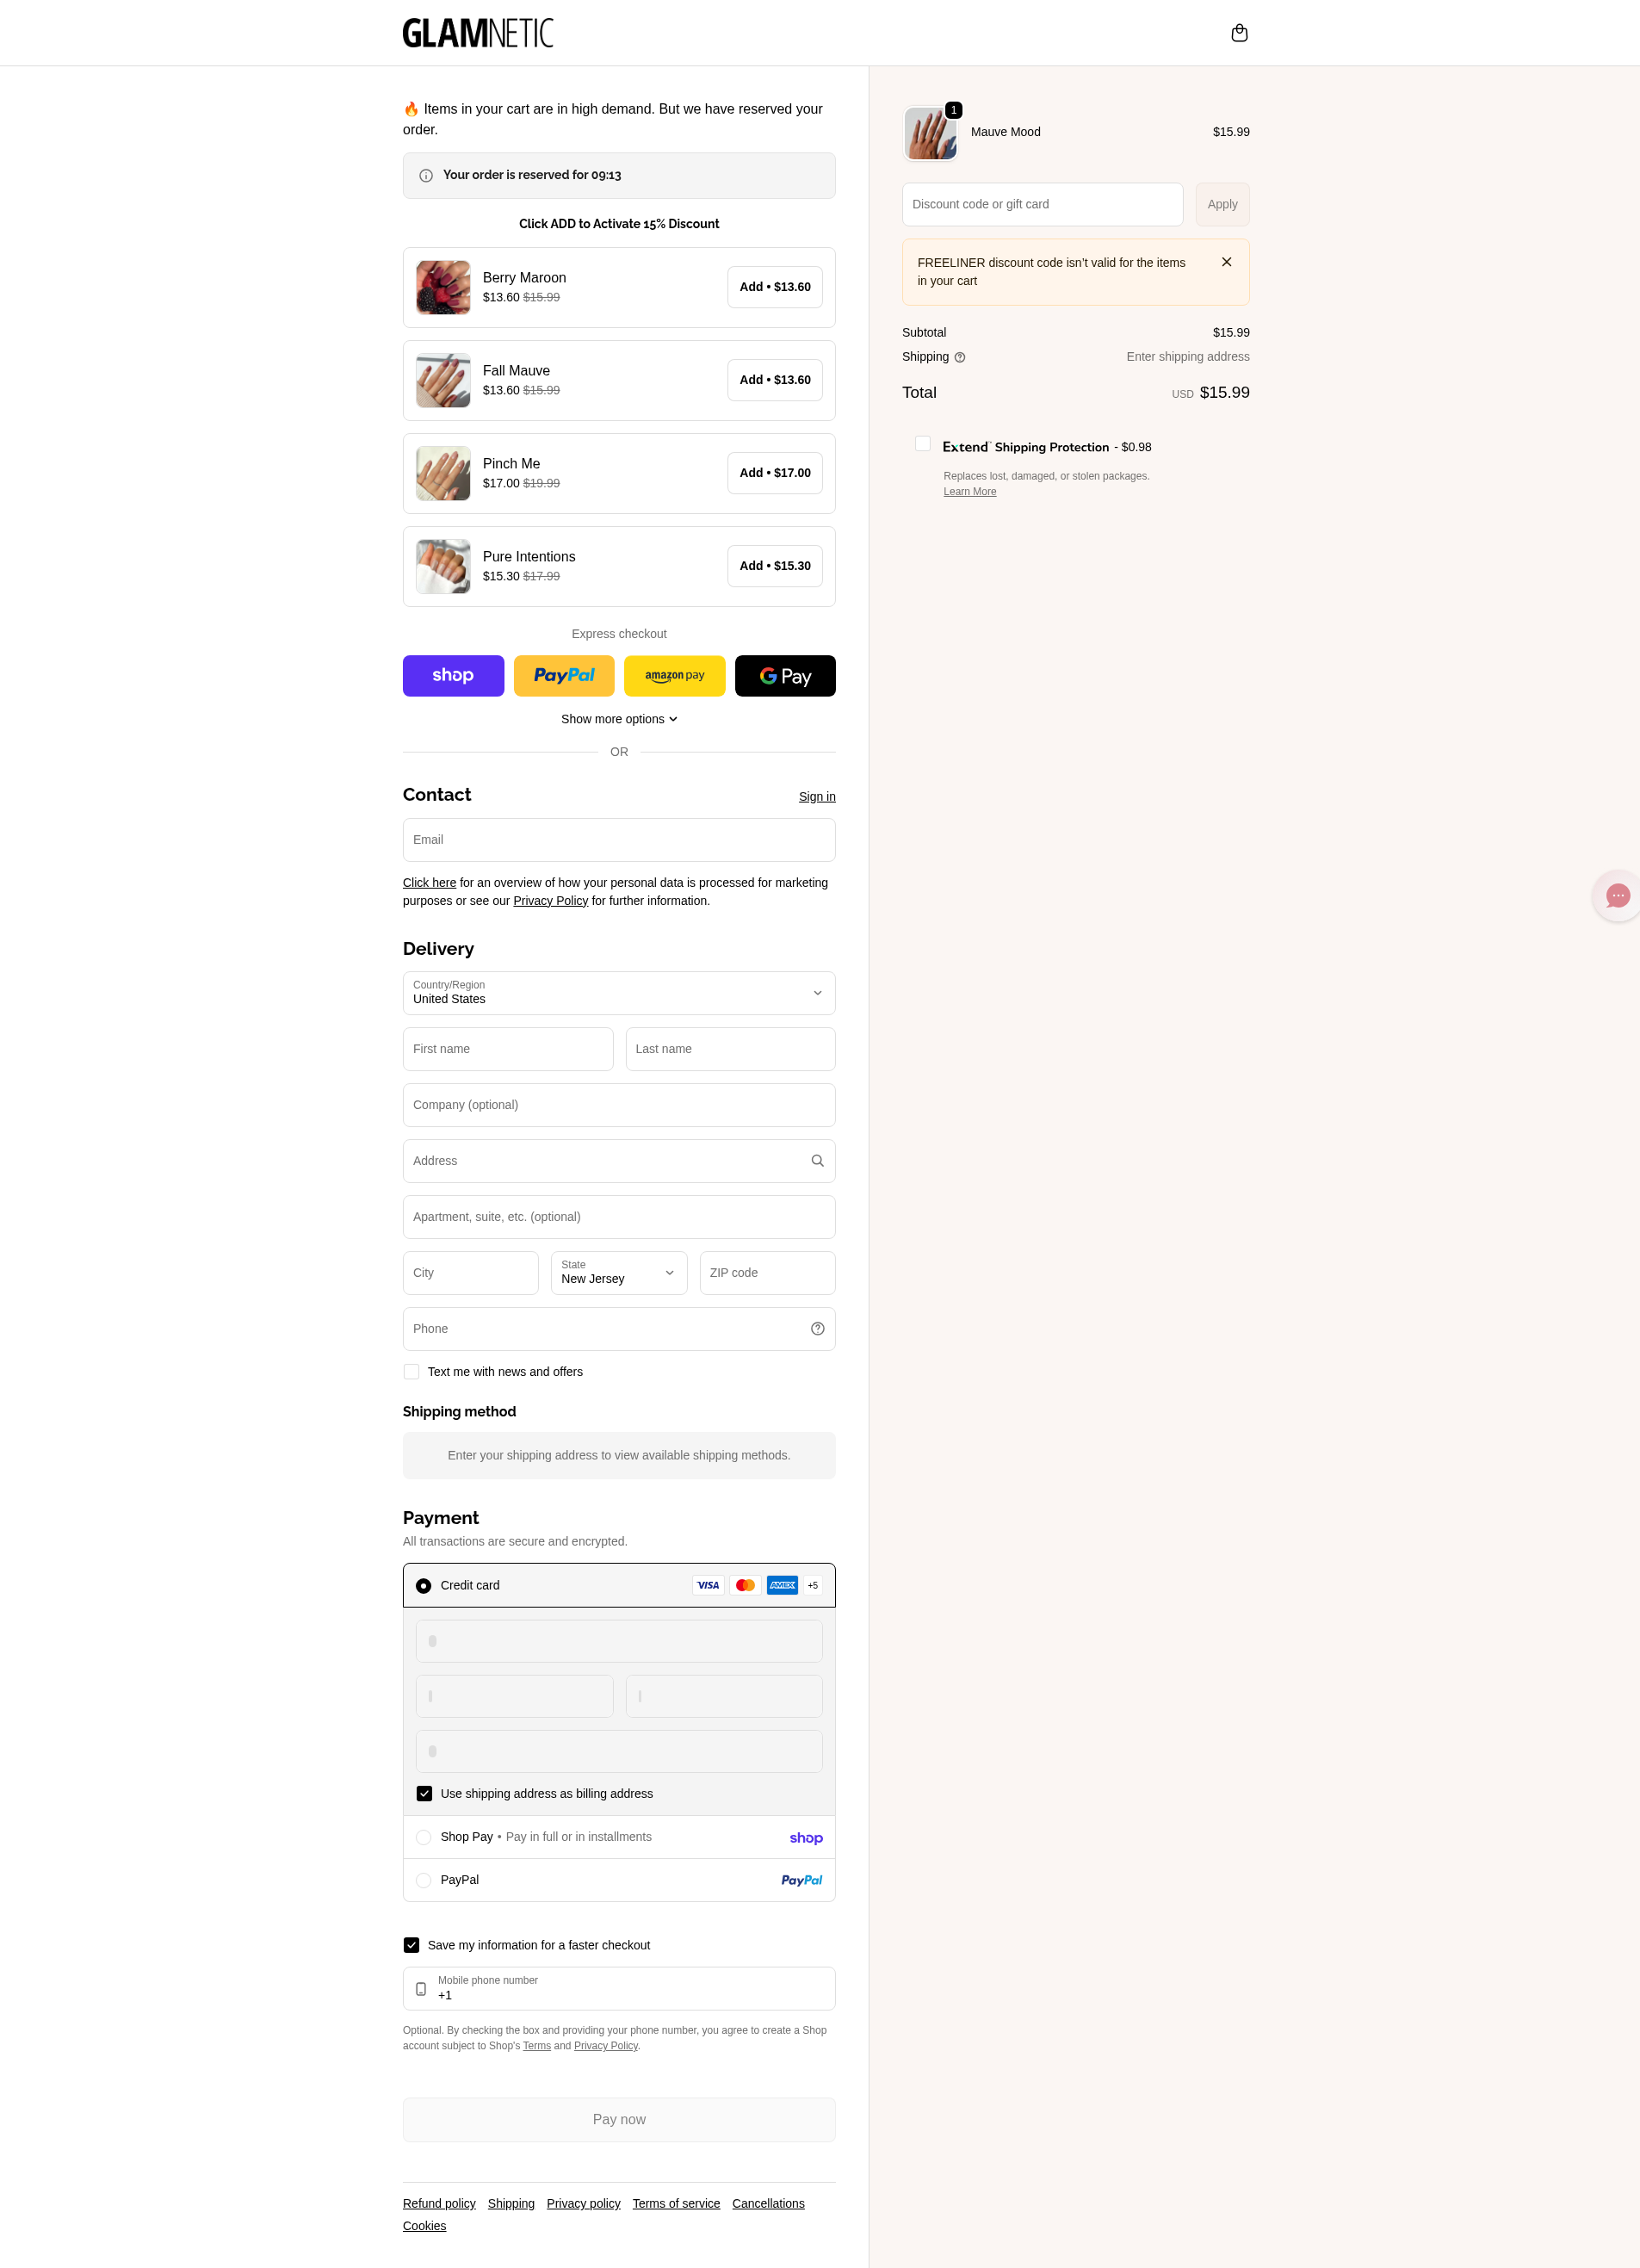1640x2268 pixels.
Task: Click the shipping help question mark icon
Action: pyautogui.click(x=960, y=358)
